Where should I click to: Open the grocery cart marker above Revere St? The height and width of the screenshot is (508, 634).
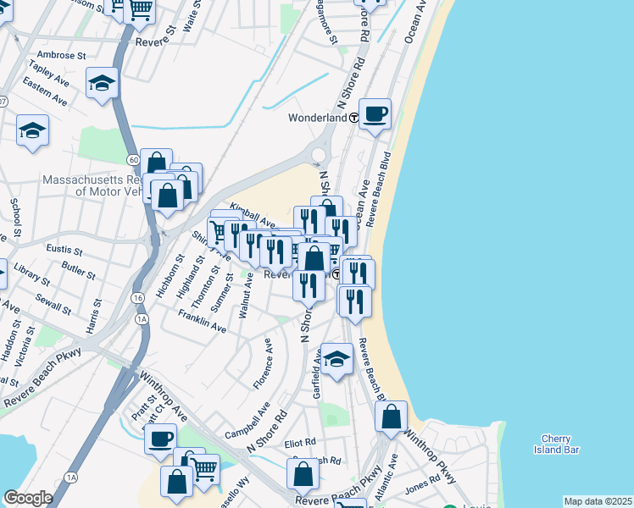pyautogui.click(x=140, y=12)
